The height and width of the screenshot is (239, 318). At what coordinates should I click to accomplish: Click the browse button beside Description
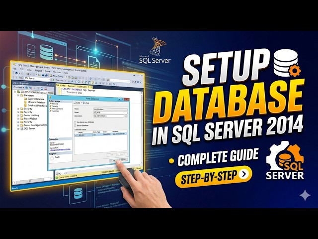(126, 116)
